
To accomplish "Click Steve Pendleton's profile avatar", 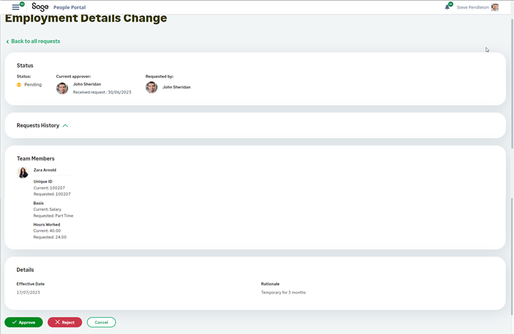I will tap(495, 7).
